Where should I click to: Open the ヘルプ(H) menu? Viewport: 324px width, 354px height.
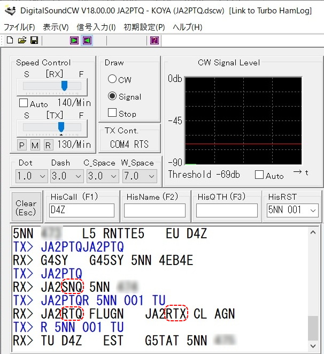(188, 27)
